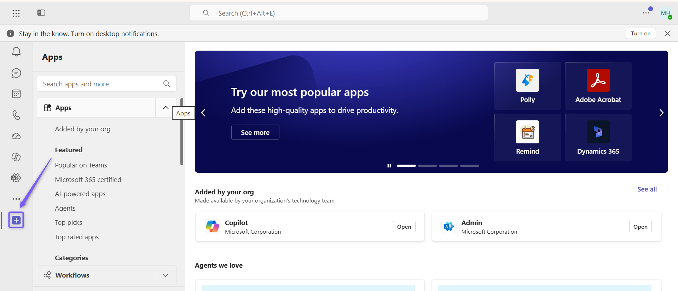
Task: Open the See all link
Action: (x=647, y=189)
